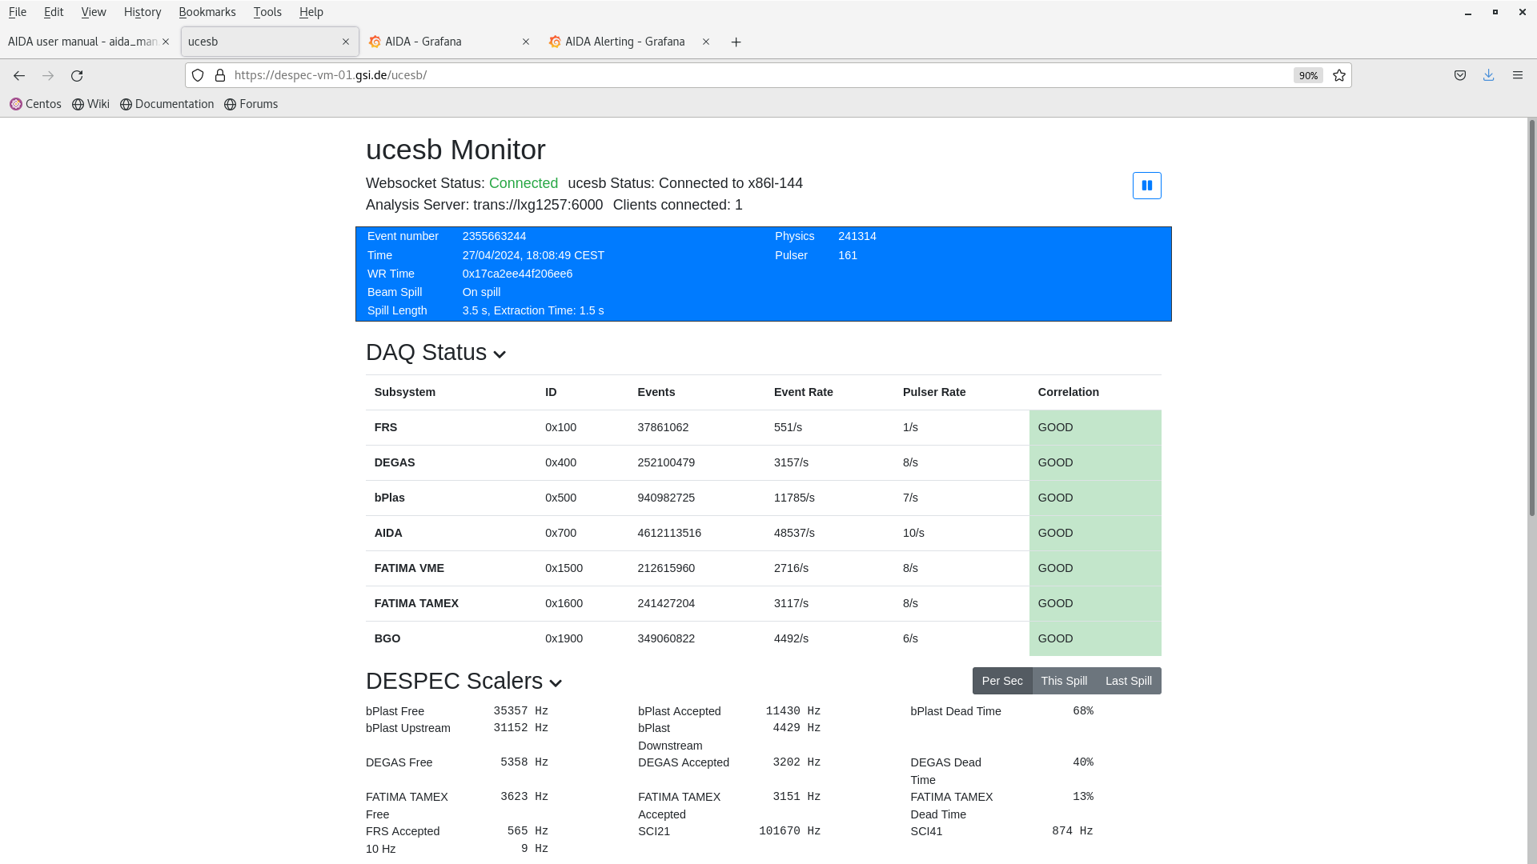Click the Save to Pocket icon
The height and width of the screenshot is (864, 1537).
(1460, 75)
